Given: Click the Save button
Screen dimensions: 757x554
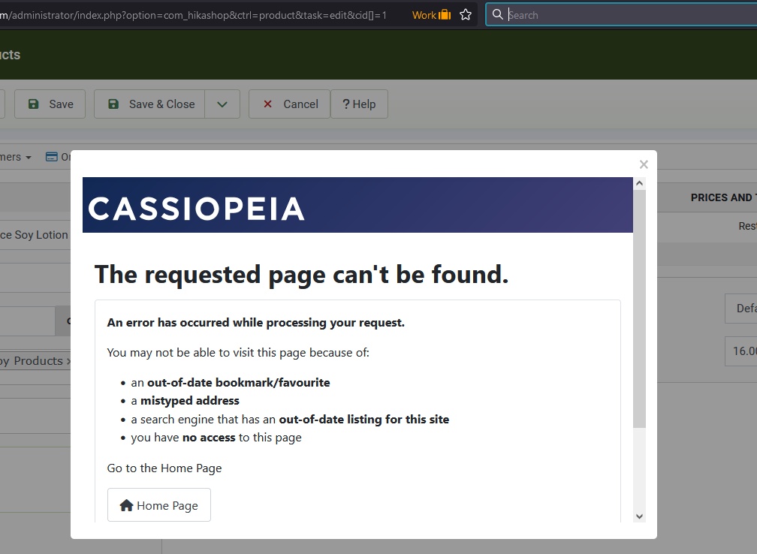Looking at the screenshot, I should (50, 104).
